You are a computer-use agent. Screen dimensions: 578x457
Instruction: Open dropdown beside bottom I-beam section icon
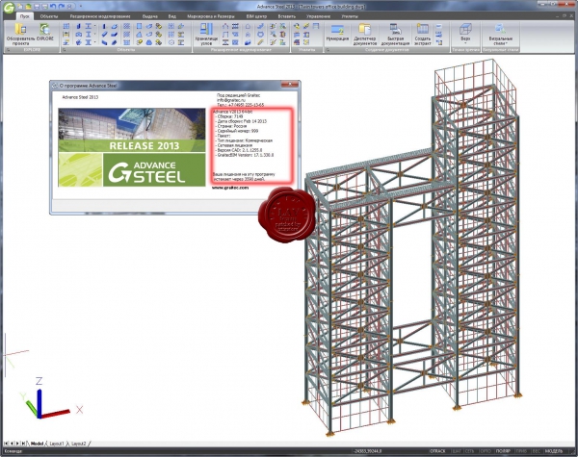tap(94, 42)
